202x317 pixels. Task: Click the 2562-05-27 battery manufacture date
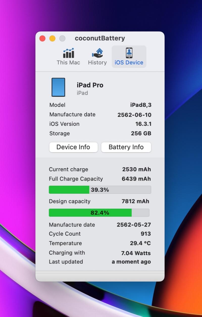pyautogui.click(x=134, y=225)
